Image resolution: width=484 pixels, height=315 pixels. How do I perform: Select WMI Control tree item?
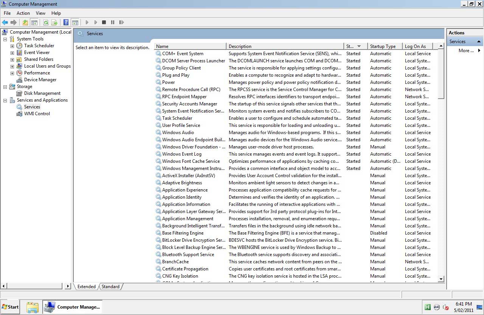point(37,114)
